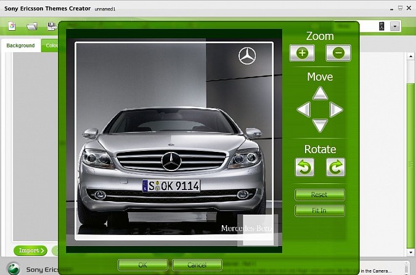The image size is (416, 275).
Task: Click the scrollbar down arrow
Action: coord(410,252)
